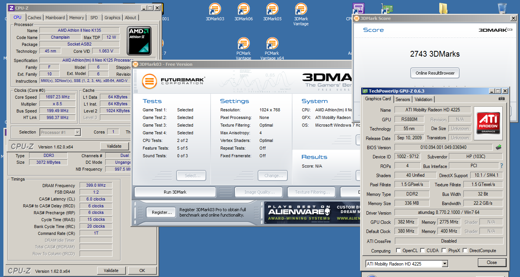Open the Memory tab in CPU-Z
This screenshot has width=520, height=277.
pyautogui.click(x=77, y=18)
